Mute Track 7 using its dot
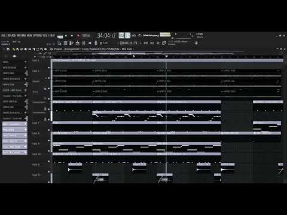 [49, 130]
